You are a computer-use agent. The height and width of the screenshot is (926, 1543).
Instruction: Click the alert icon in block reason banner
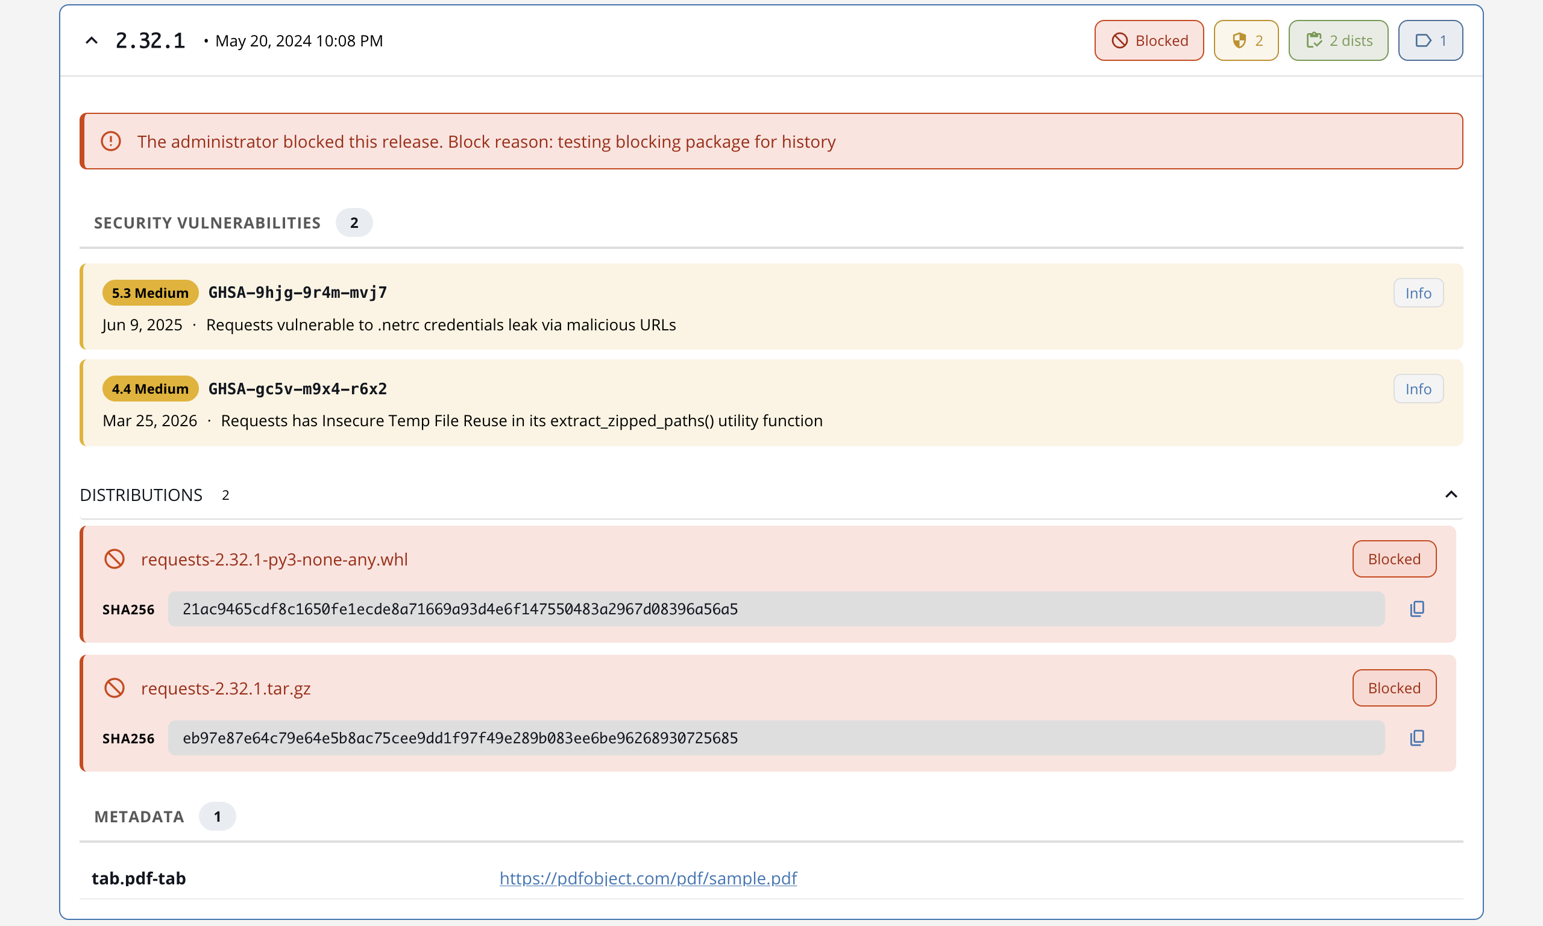pyautogui.click(x=111, y=141)
